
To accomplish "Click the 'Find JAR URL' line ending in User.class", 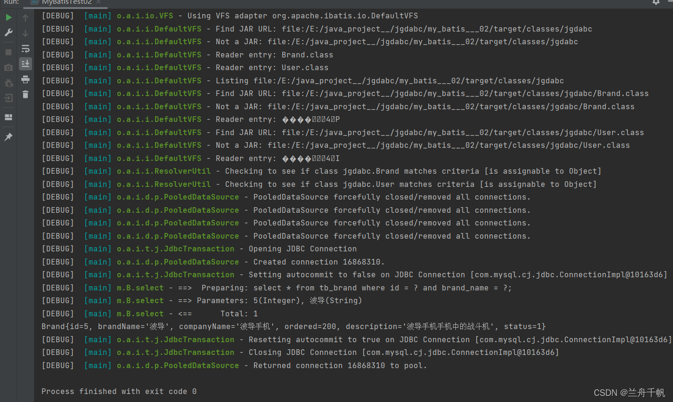I will 343,133.
